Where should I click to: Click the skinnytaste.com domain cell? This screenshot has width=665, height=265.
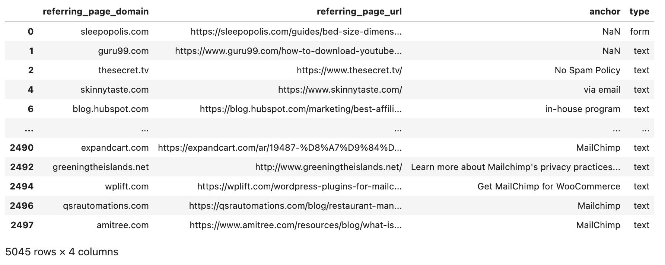click(115, 90)
